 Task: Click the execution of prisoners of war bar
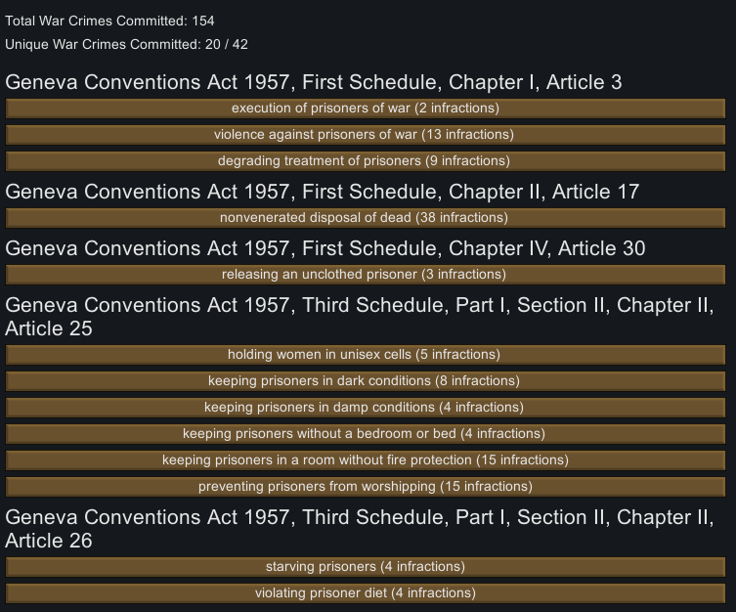[x=366, y=109]
